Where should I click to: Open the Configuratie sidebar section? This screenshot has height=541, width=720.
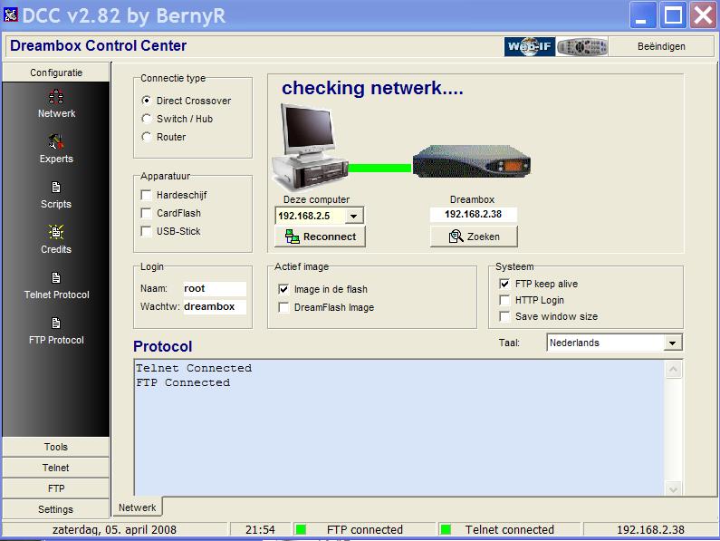[56, 72]
